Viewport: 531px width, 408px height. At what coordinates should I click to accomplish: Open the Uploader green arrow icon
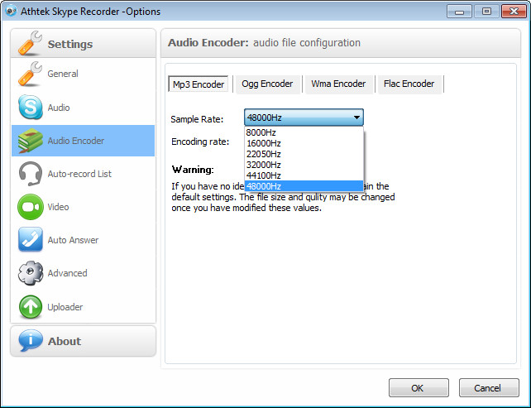click(31, 307)
